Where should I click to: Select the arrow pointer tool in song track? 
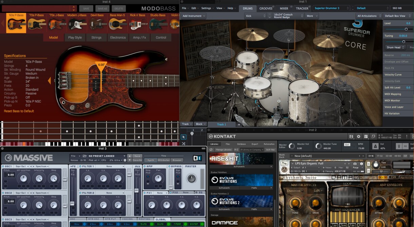coord(183,137)
